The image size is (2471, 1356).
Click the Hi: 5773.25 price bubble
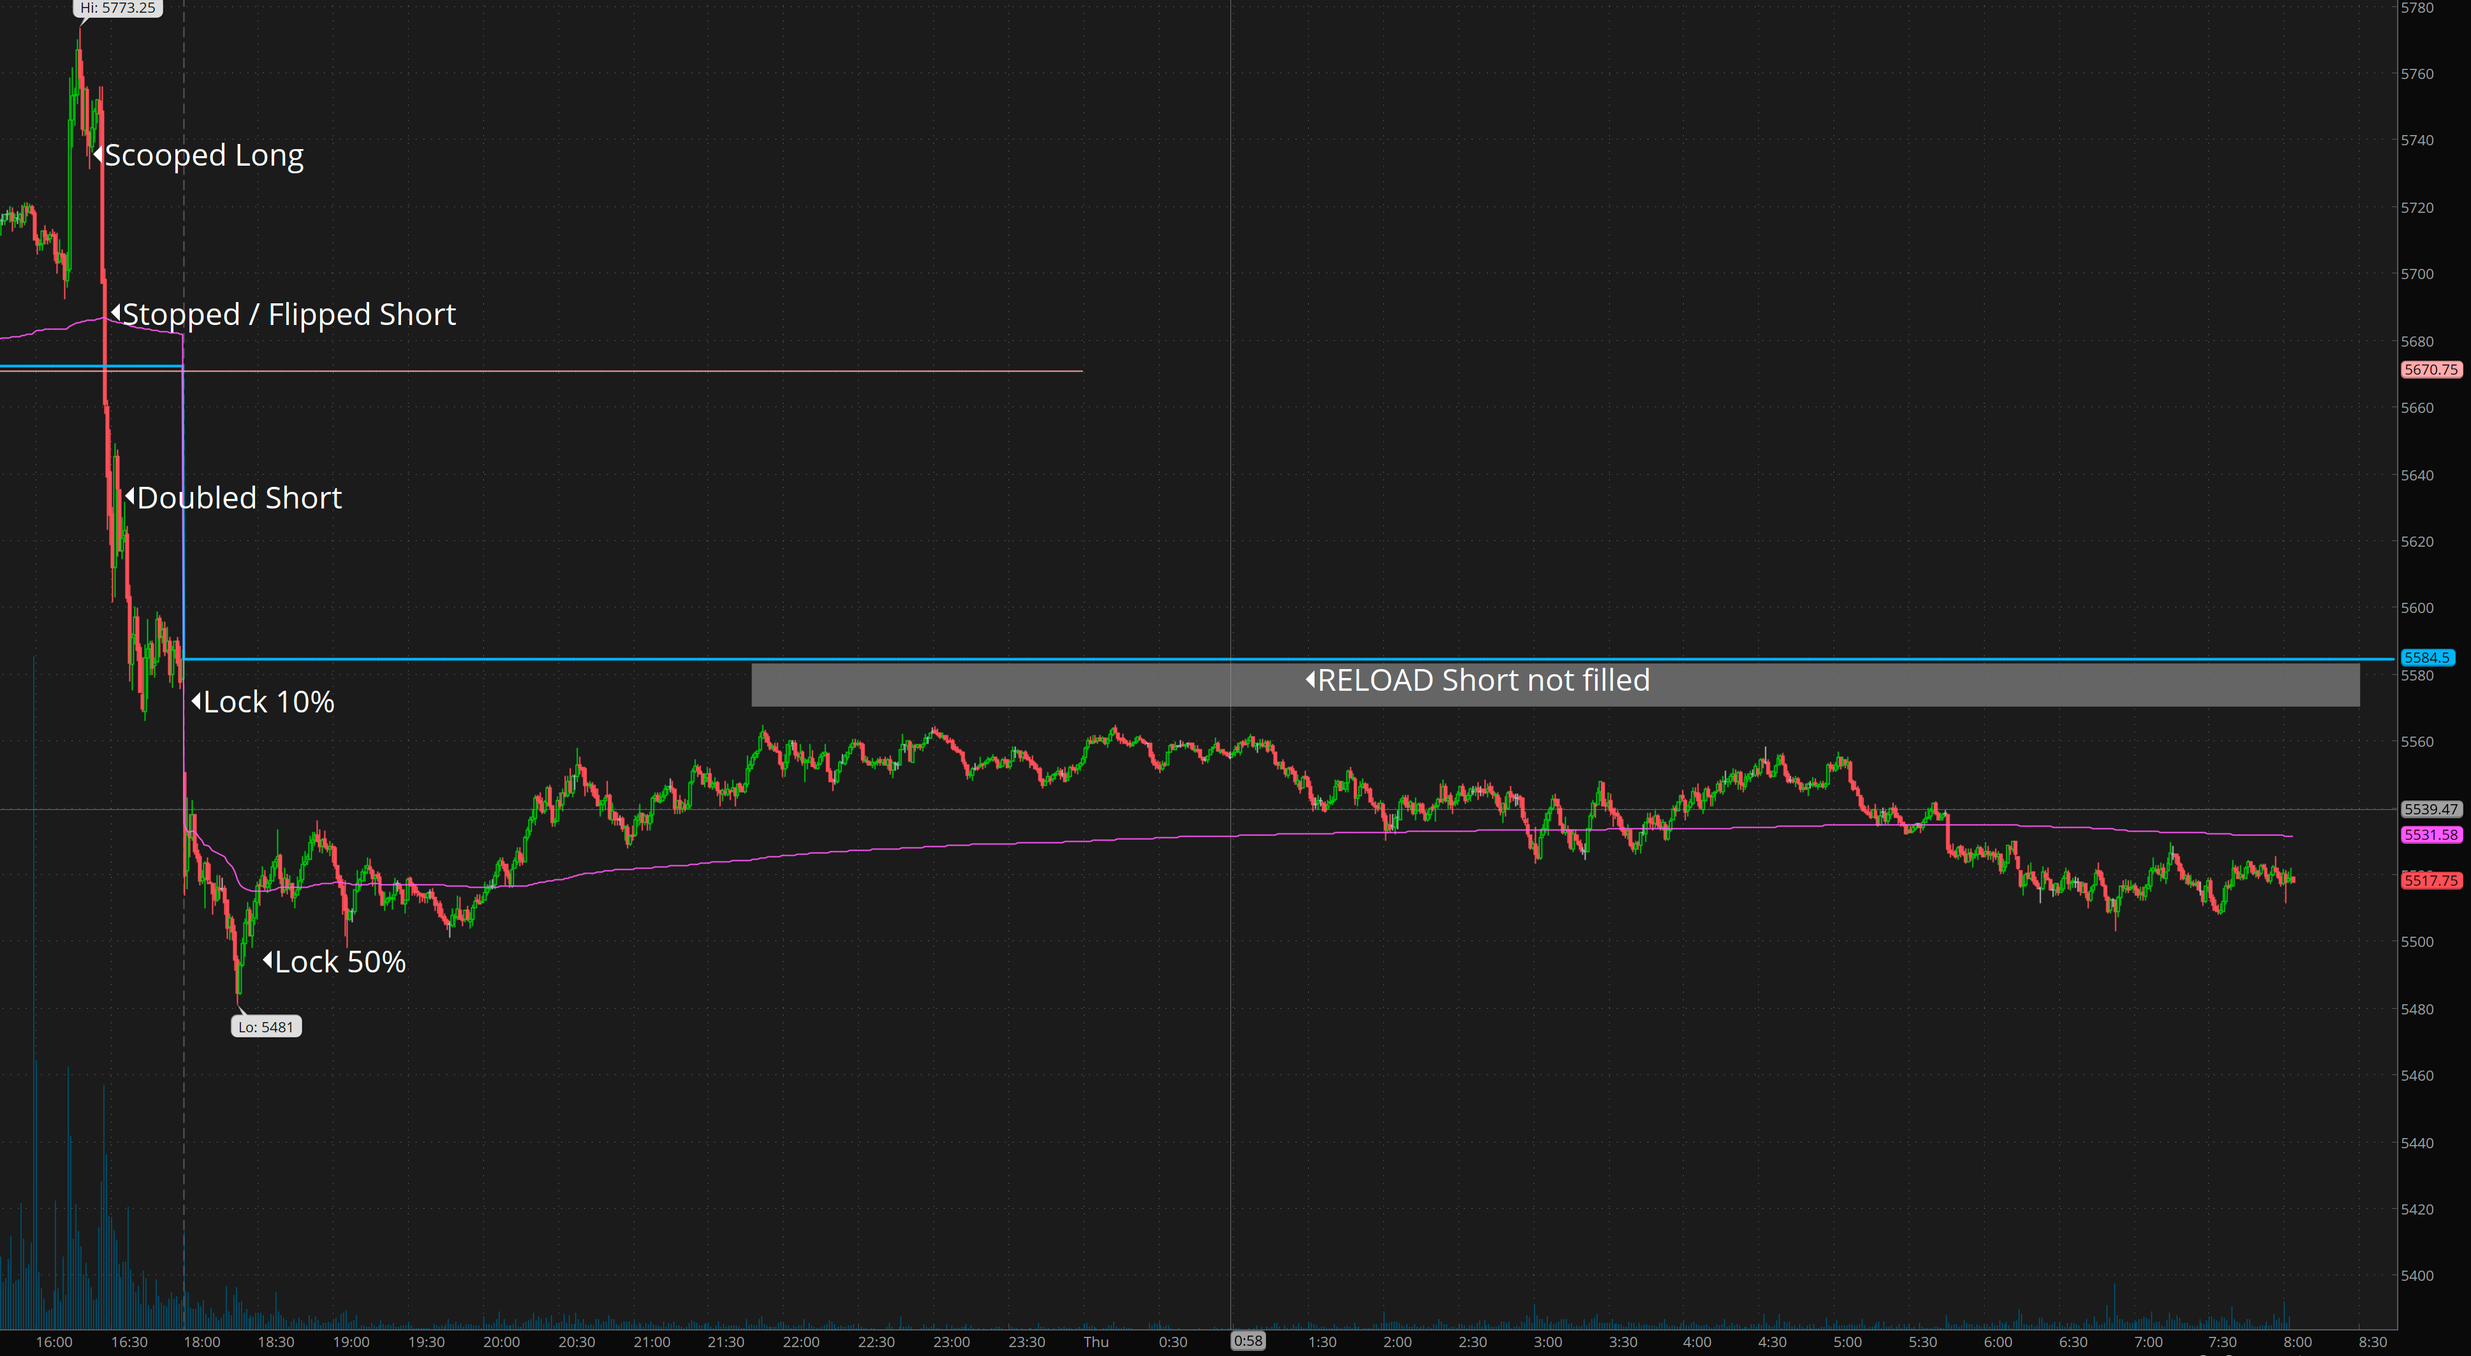117,8
